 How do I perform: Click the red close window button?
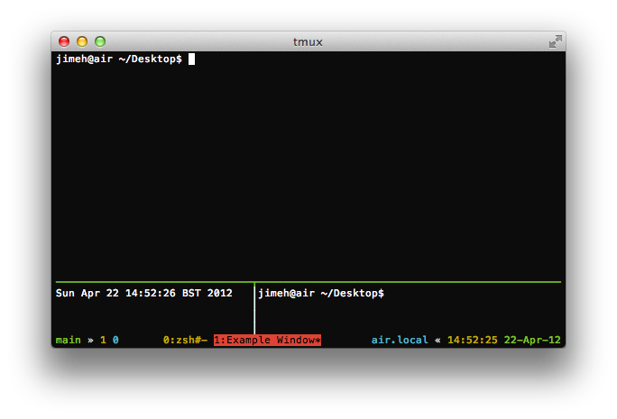coord(64,41)
